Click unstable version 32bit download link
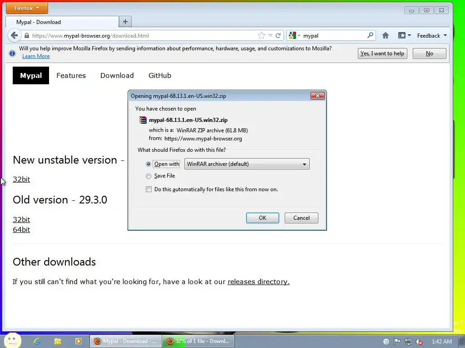The width and height of the screenshot is (465, 348). [21, 179]
